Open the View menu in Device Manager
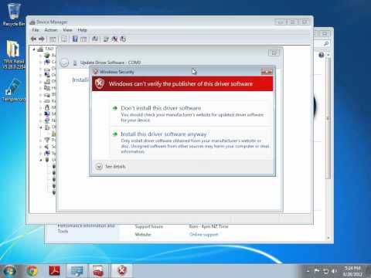371x278 pixels. (67, 30)
